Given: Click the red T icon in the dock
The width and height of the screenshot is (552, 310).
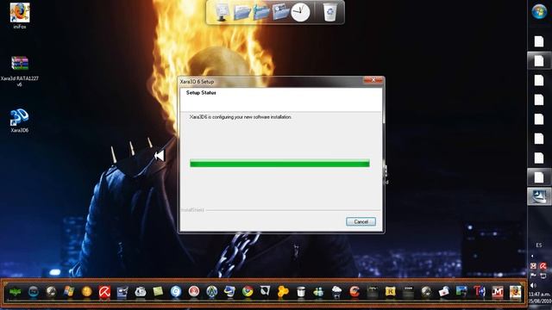Looking at the screenshot, I should tap(480, 291).
